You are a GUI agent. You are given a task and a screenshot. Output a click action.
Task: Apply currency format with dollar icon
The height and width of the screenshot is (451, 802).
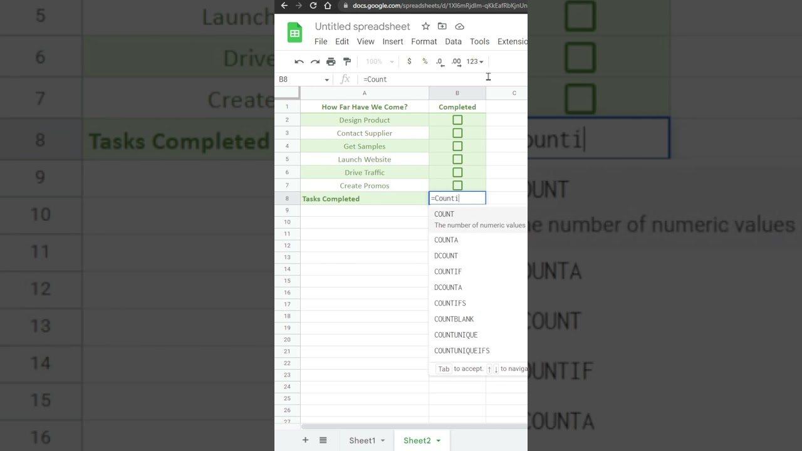coord(409,61)
